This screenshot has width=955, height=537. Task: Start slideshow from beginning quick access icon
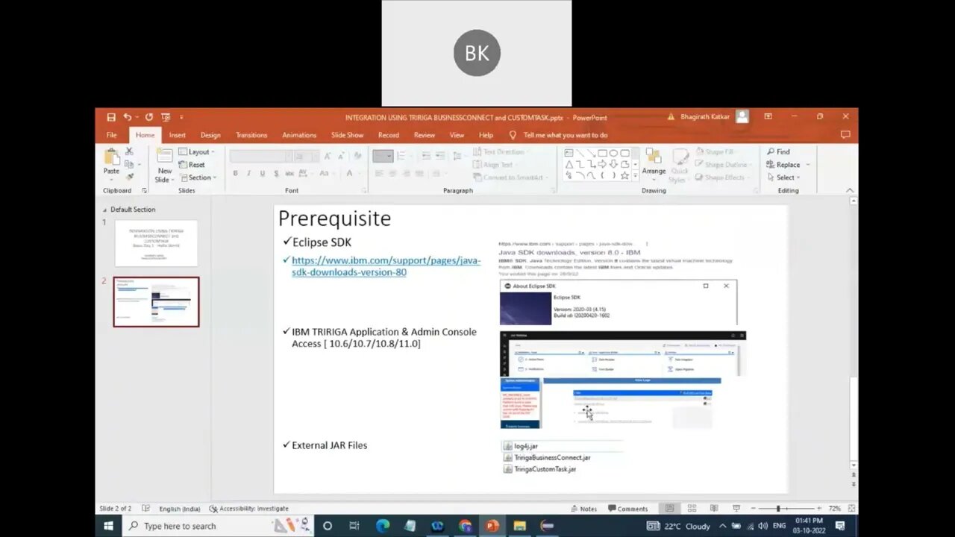point(166,117)
